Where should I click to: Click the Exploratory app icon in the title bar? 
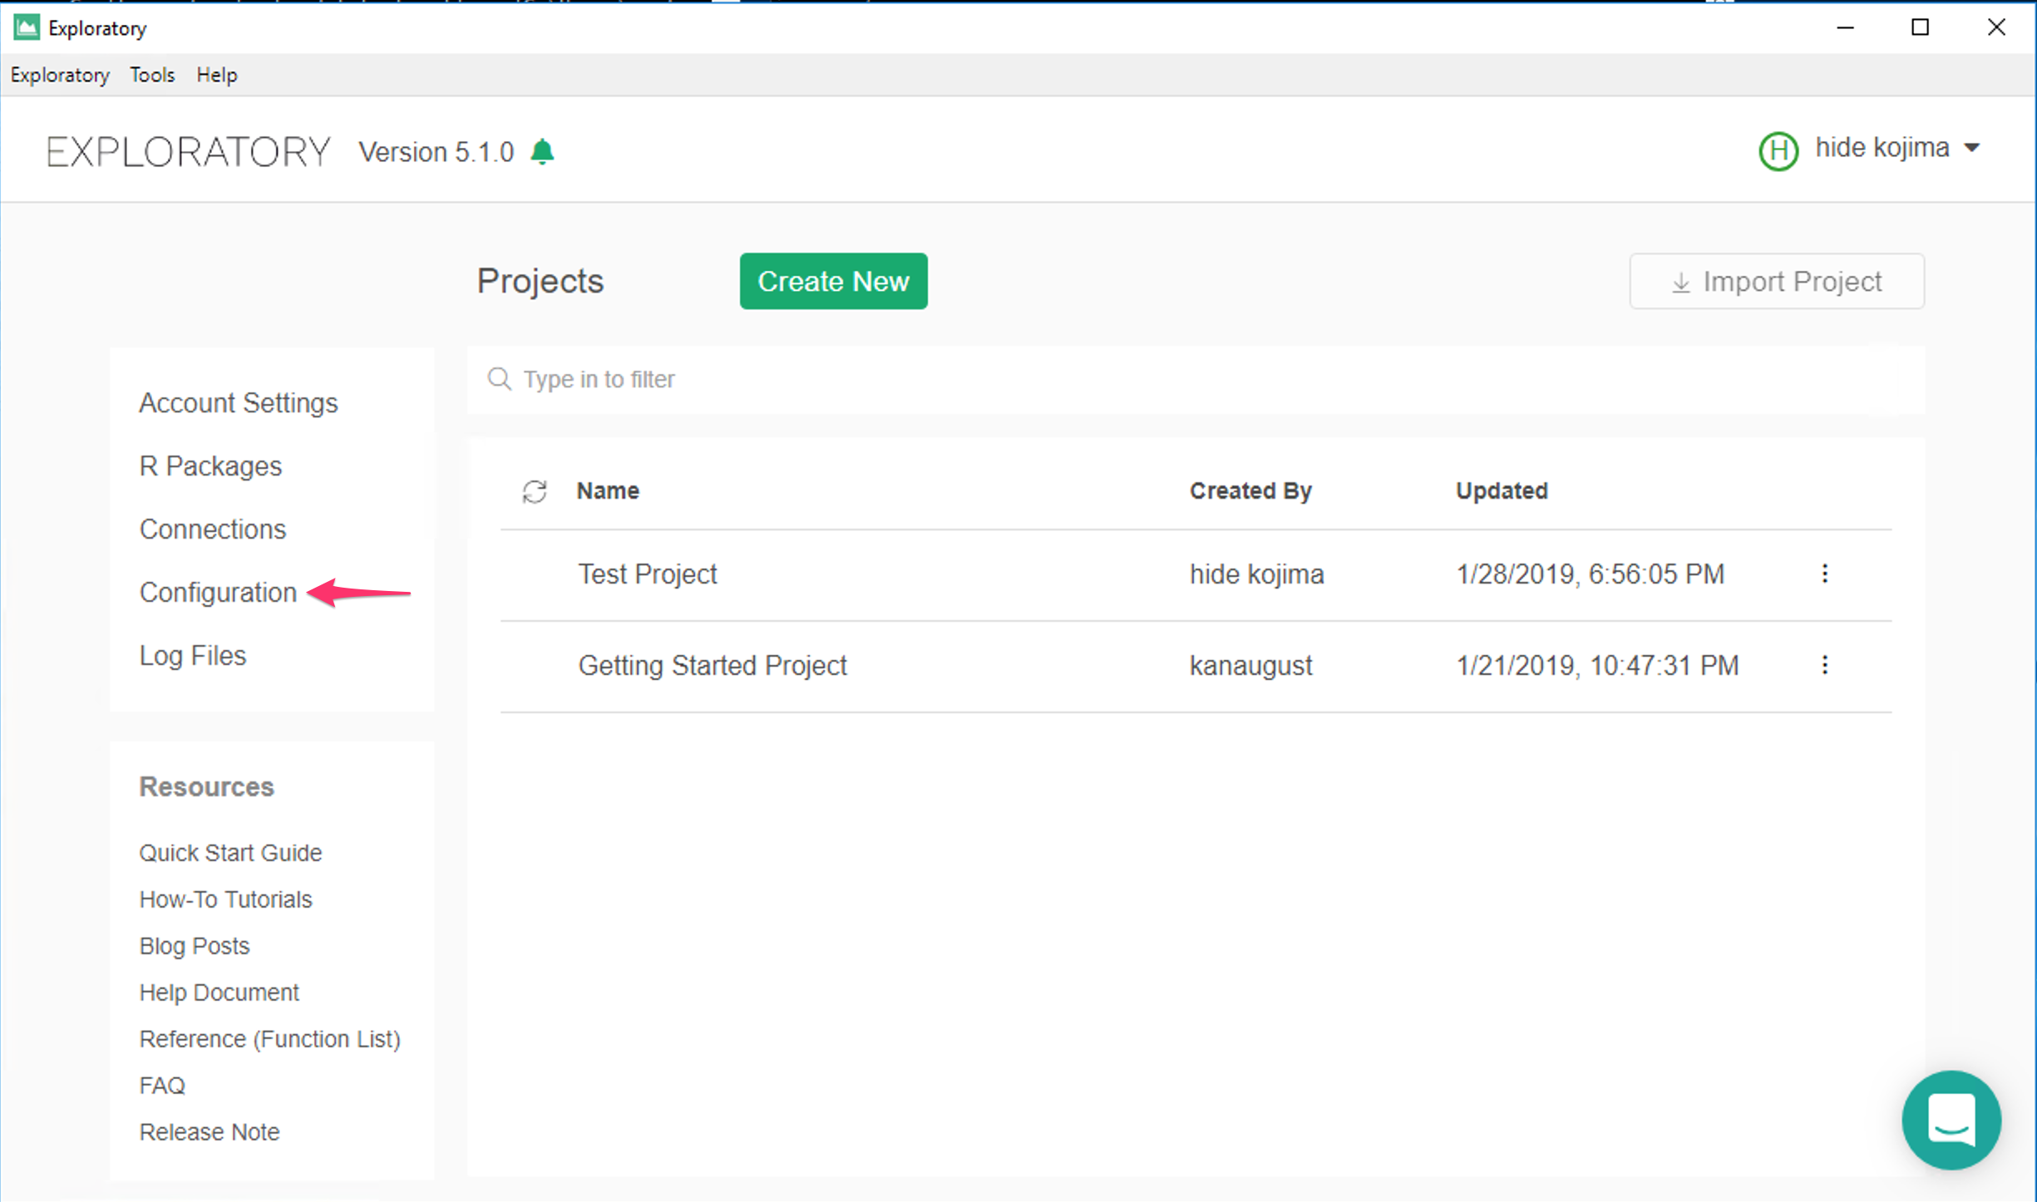tap(27, 27)
